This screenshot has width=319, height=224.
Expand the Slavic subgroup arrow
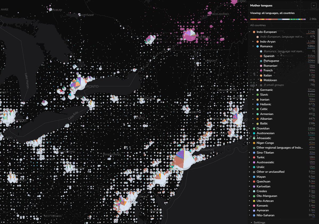coord(253,95)
